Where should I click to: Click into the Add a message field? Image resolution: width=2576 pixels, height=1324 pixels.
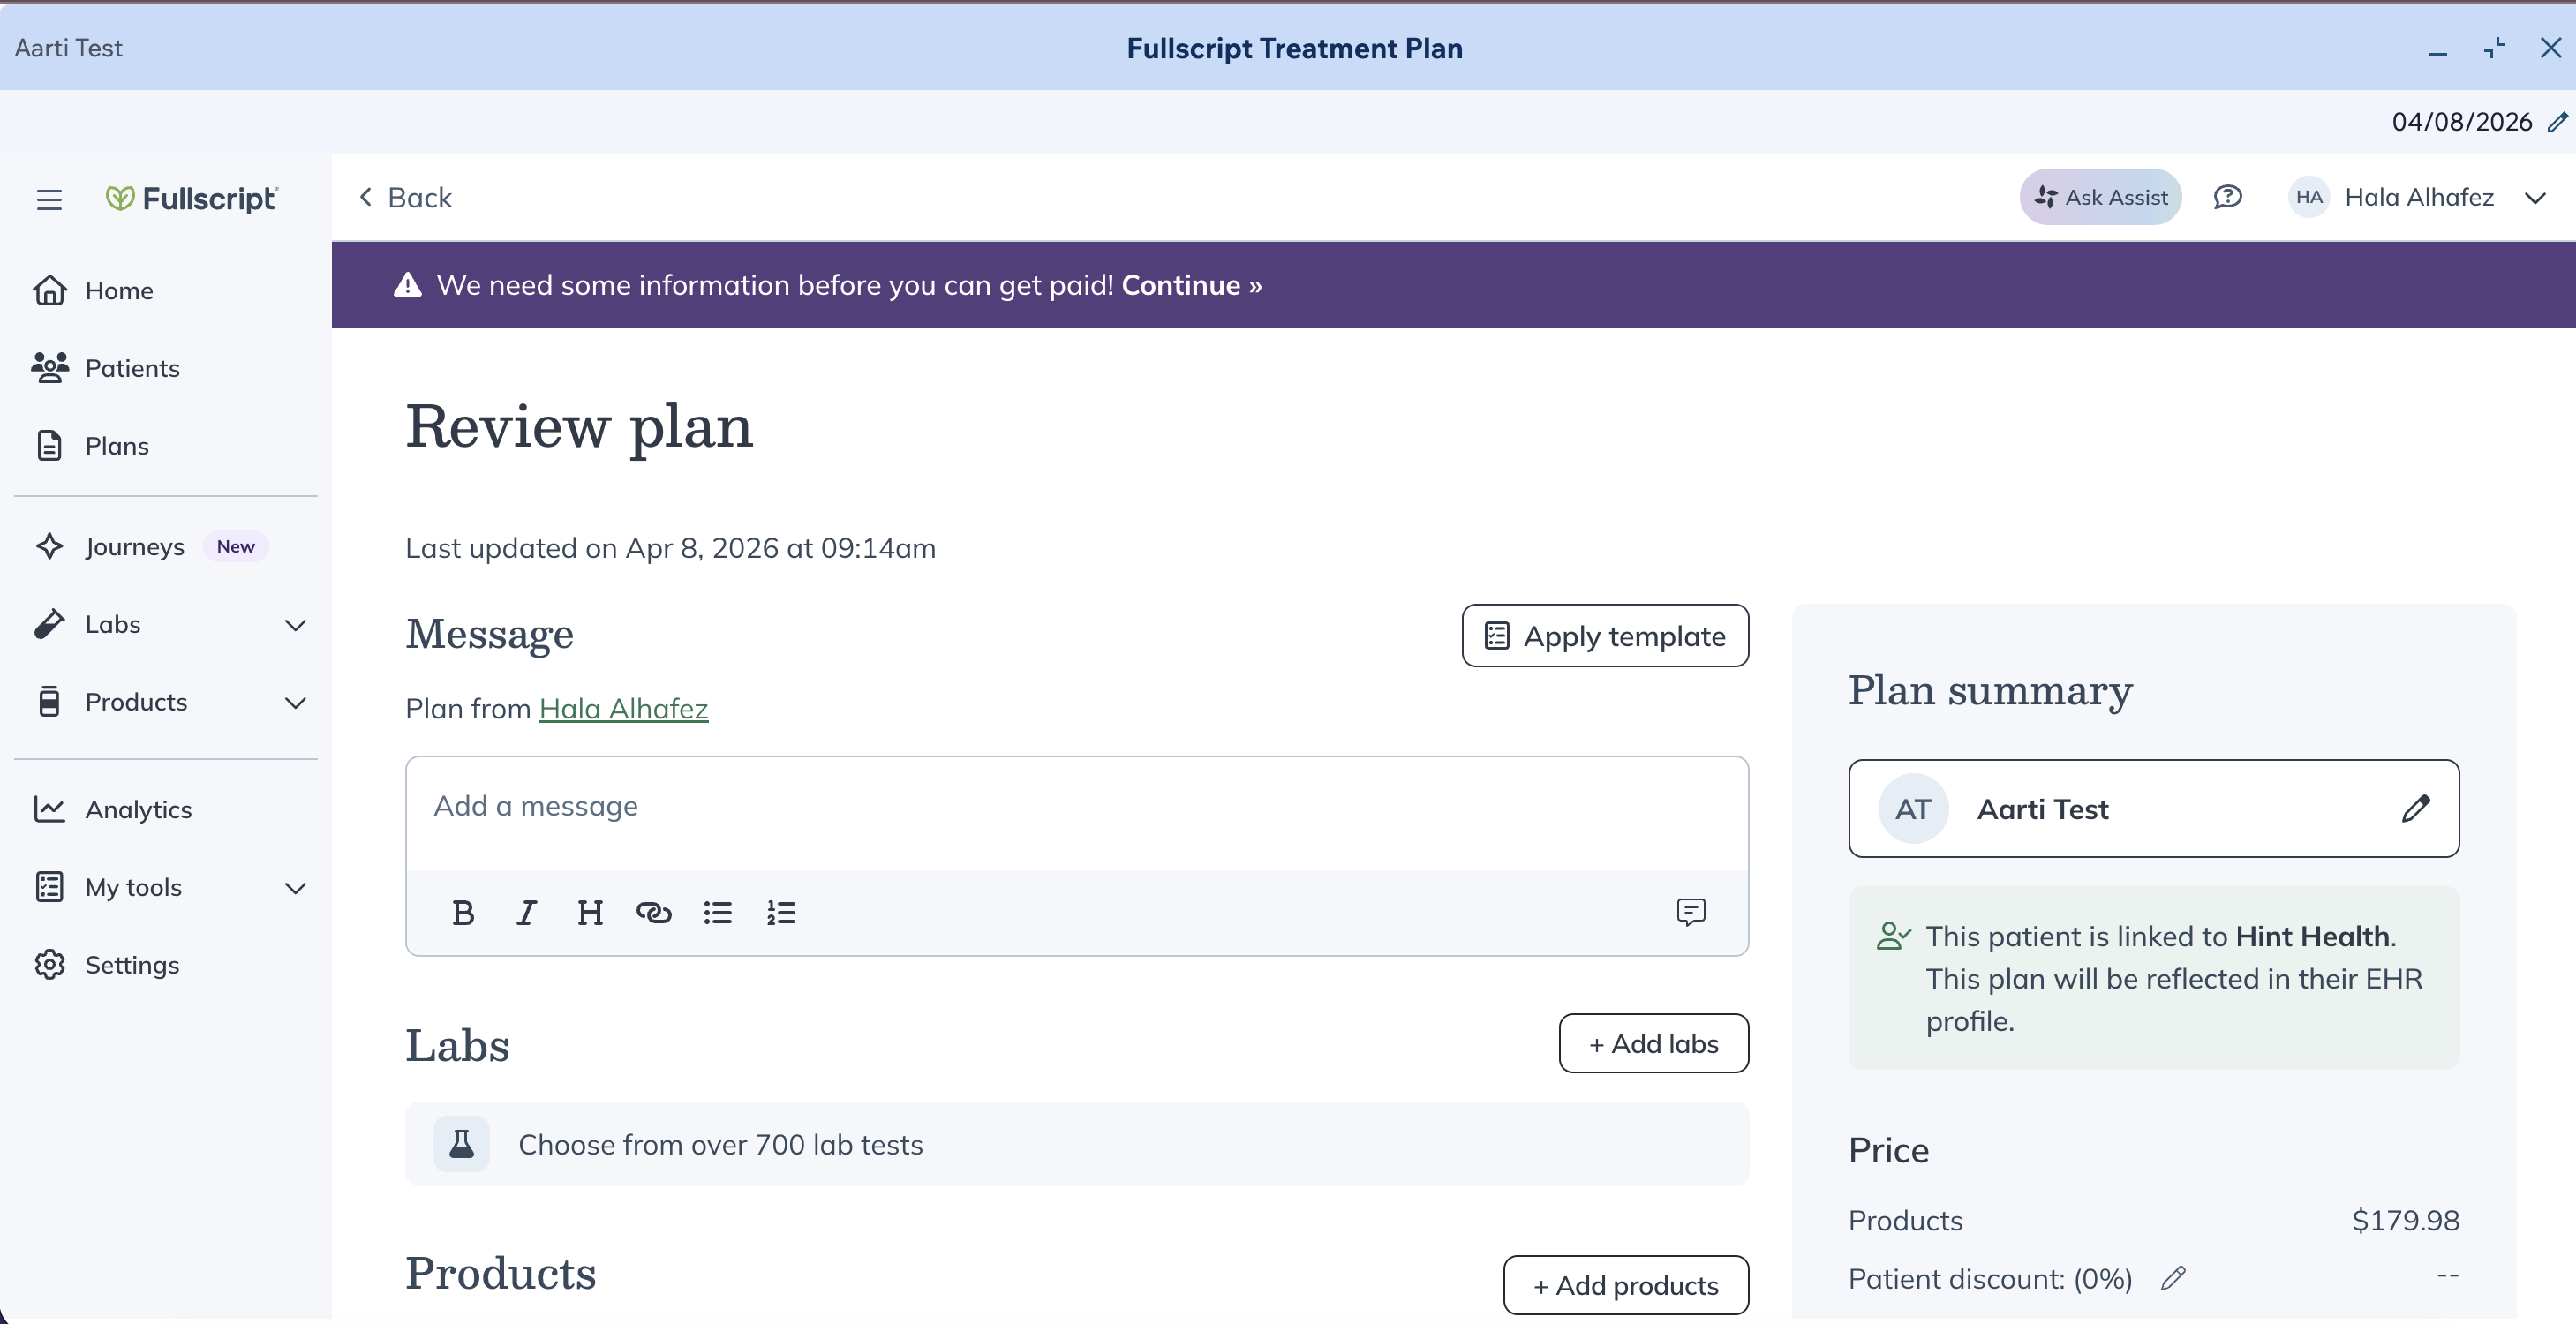1076,807
